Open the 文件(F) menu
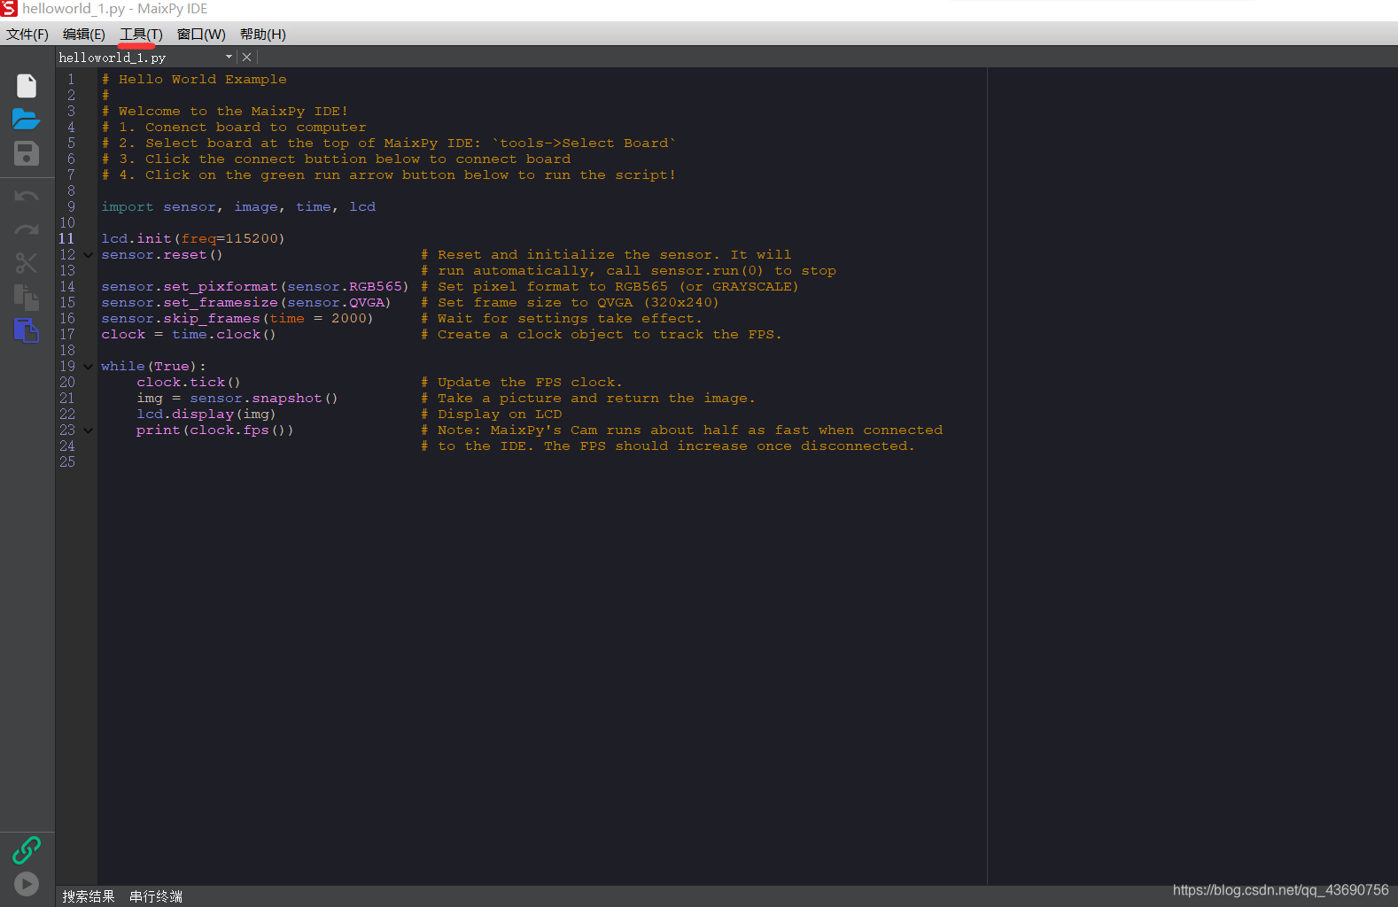 point(27,35)
